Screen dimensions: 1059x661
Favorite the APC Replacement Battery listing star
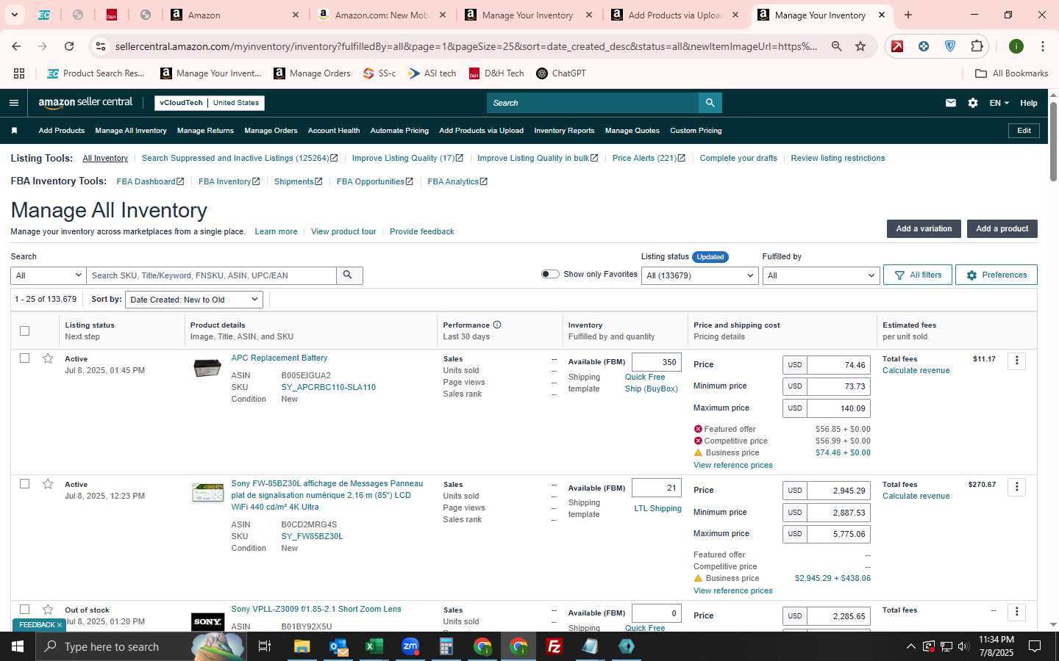pos(48,358)
